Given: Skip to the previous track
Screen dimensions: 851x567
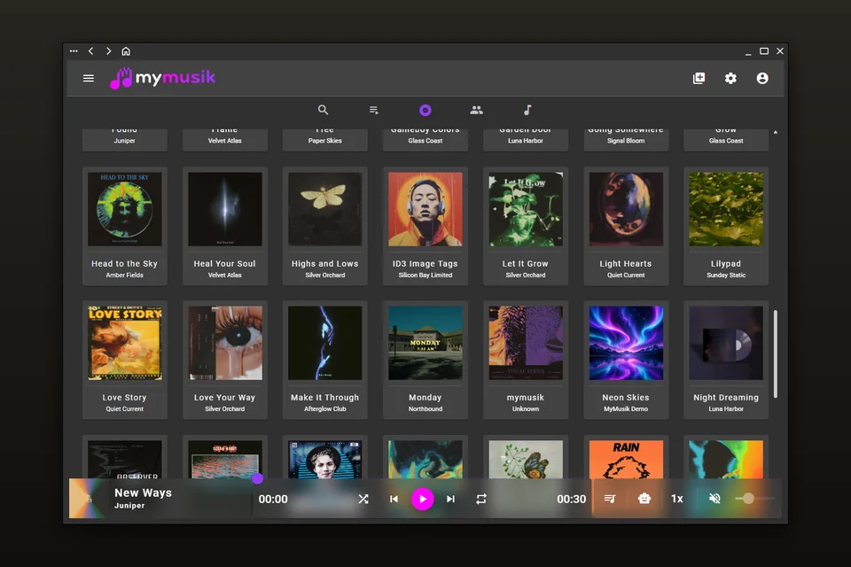Looking at the screenshot, I should point(394,499).
